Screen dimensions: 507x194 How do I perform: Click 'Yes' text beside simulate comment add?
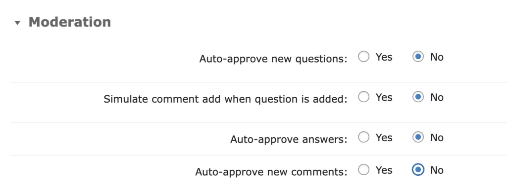(384, 97)
